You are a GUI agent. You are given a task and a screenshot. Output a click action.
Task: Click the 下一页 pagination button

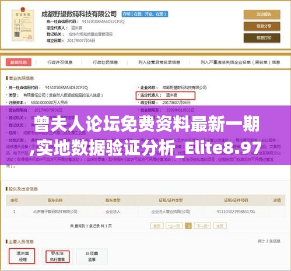click(202, 226)
